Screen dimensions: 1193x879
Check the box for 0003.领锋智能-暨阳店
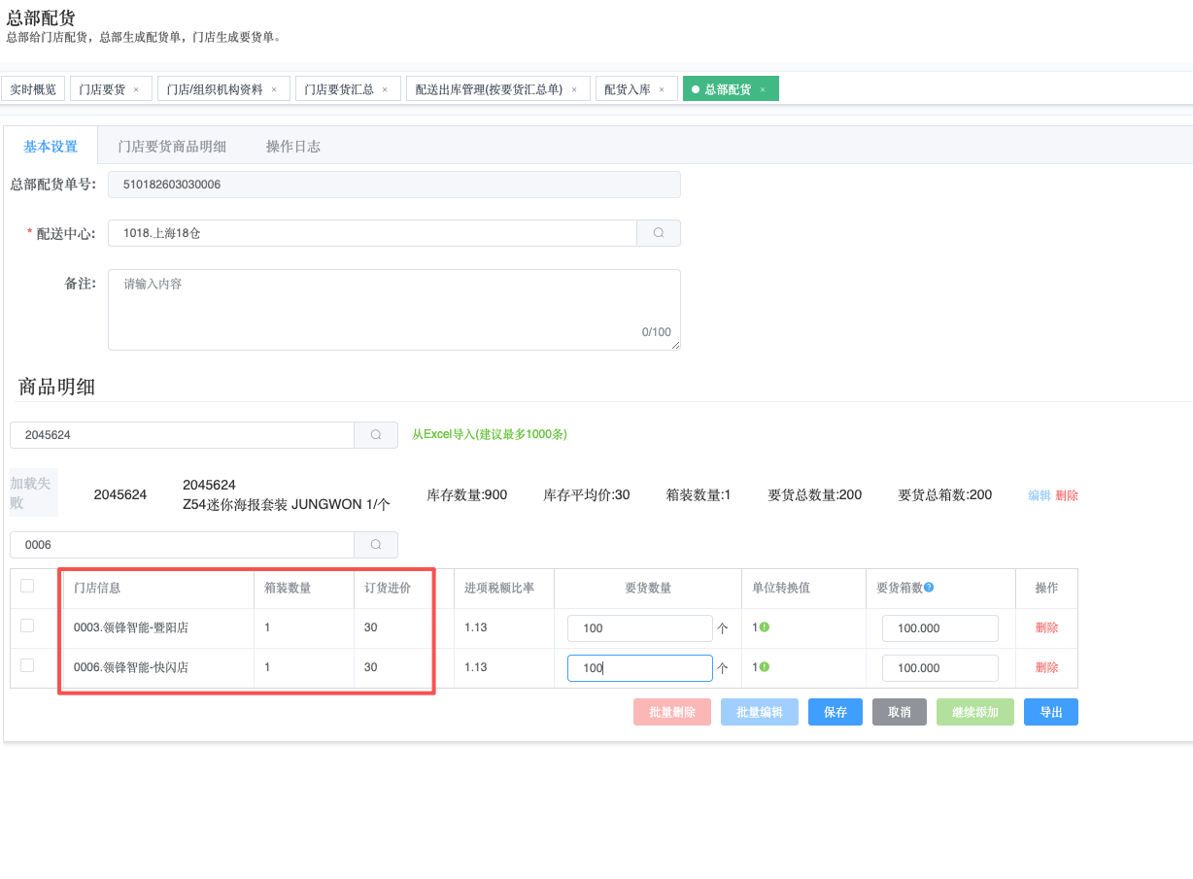click(27, 625)
